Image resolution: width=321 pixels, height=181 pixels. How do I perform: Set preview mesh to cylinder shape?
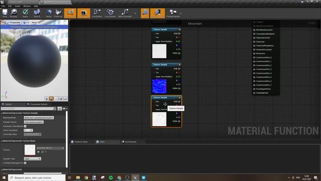(x=47, y=99)
